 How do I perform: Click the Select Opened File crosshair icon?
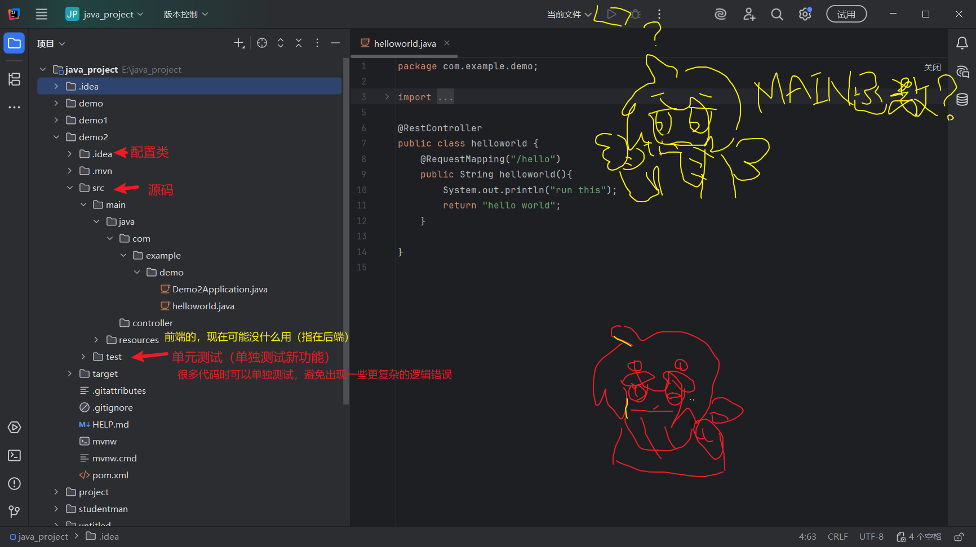(262, 43)
